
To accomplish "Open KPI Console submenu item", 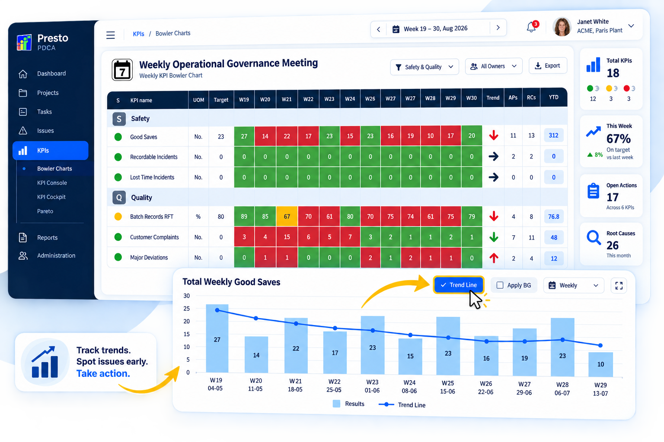I will click(52, 183).
